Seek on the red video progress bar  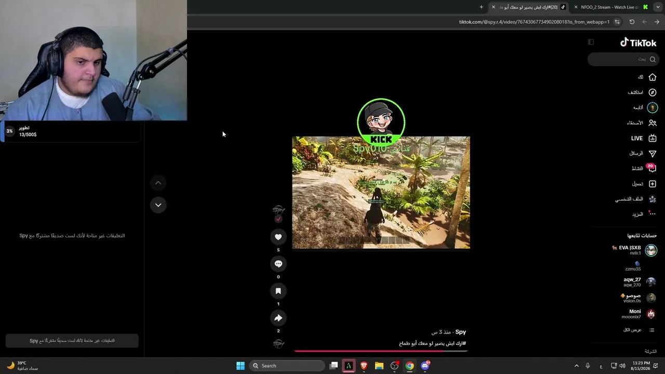tap(381, 351)
